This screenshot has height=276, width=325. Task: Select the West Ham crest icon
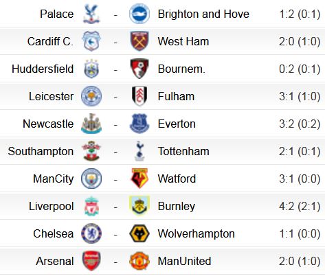(x=139, y=41)
